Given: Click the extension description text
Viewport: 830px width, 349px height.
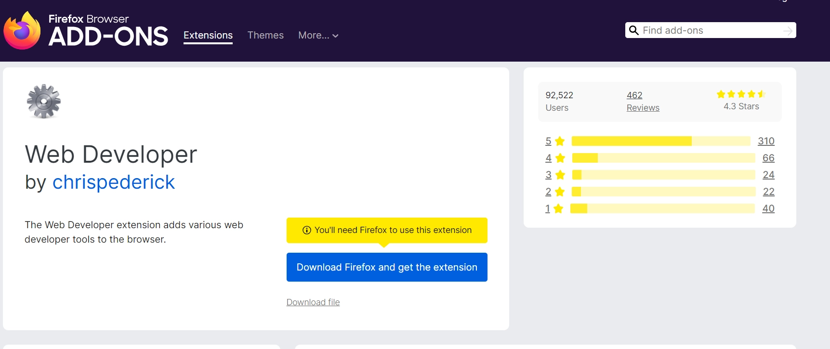Looking at the screenshot, I should pos(134,232).
